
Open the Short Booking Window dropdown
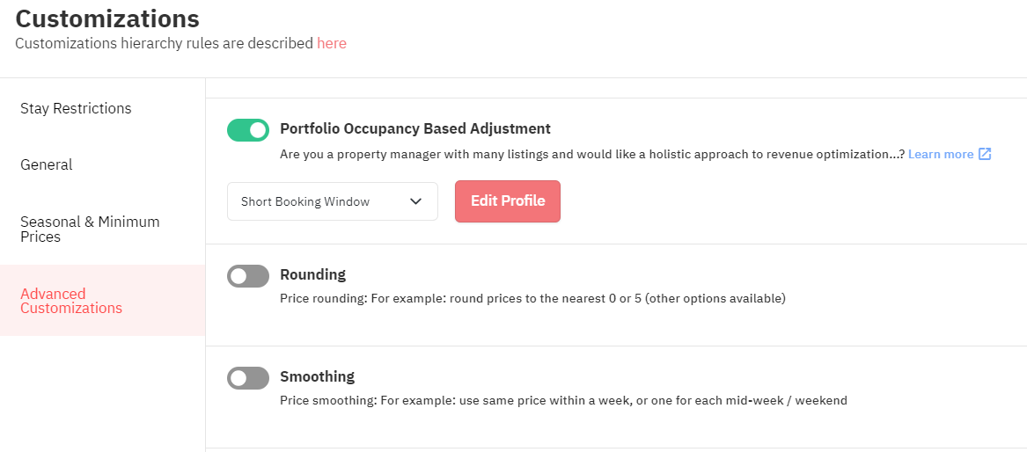pos(332,201)
